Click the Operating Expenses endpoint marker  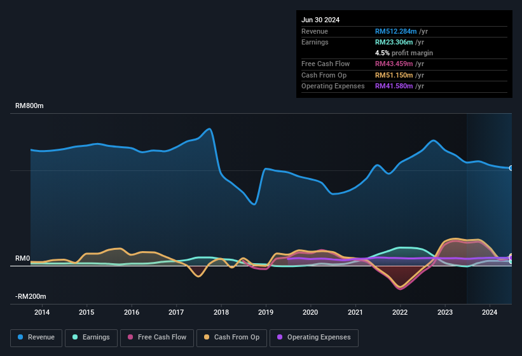click(511, 257)
